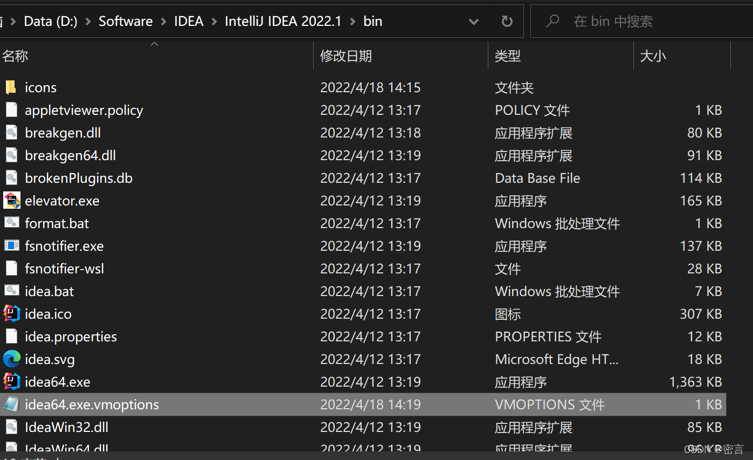Image resolution: width=753 pixels, height=460 pixels.
Task: Click the bin breadcrumb segment
Action: point(373,21)
